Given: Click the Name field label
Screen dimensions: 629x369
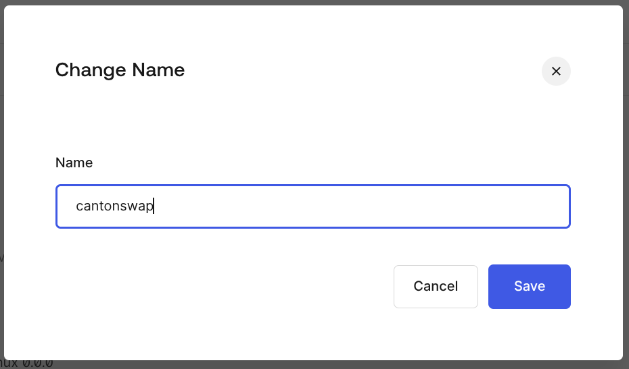Looking at the screenshot, I should 74,163.
